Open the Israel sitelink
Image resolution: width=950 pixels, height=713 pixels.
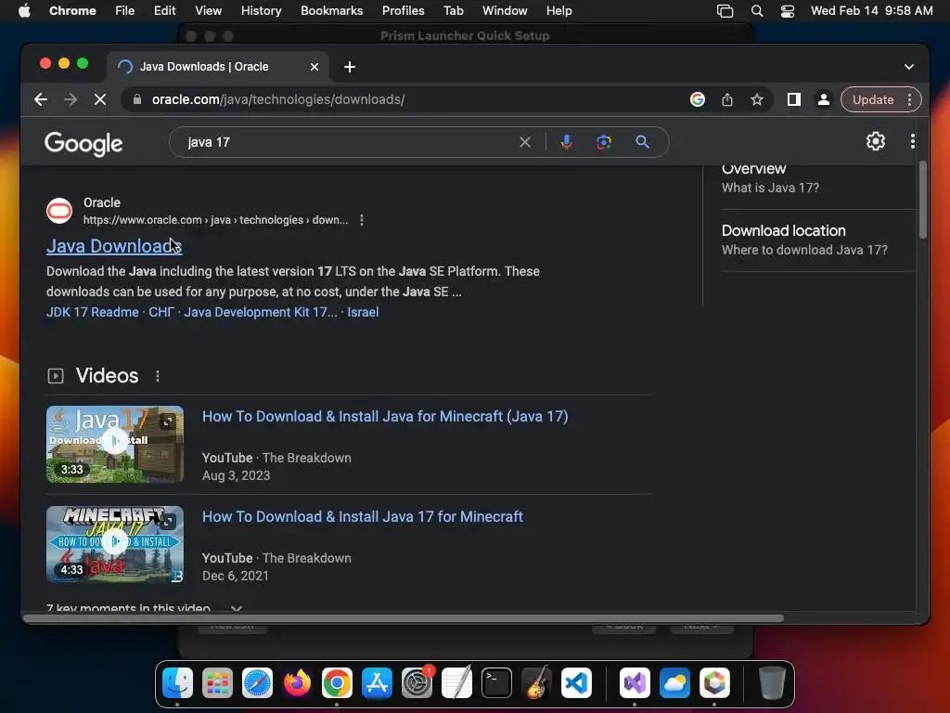[x=363, y=312]
